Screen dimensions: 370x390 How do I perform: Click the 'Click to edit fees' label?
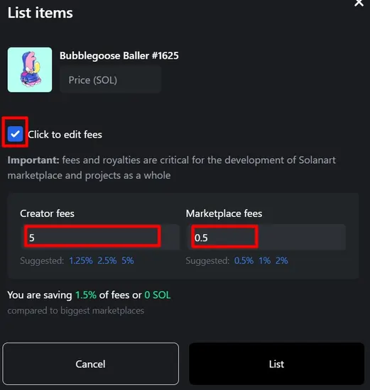pyautogui.click(x=65, y=135)
